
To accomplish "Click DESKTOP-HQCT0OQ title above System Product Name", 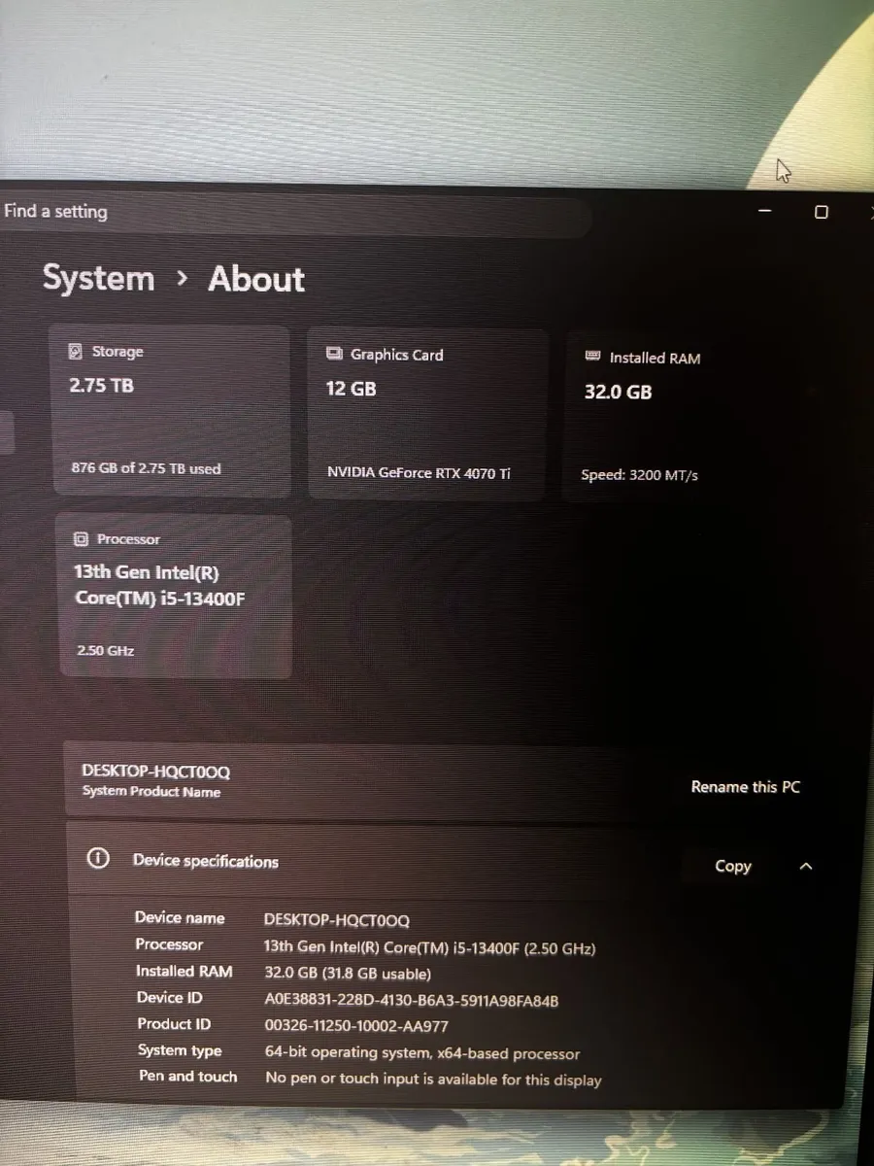I will coord(156,772).
